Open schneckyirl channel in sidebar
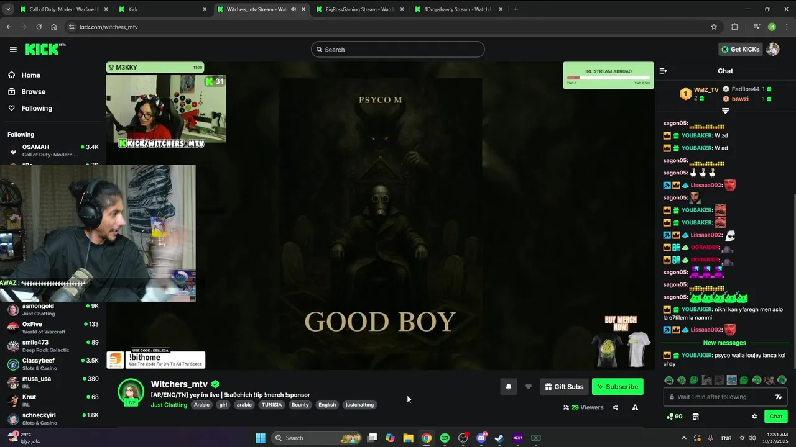This screenshot has height=447, width=796. tap(53, 418)
